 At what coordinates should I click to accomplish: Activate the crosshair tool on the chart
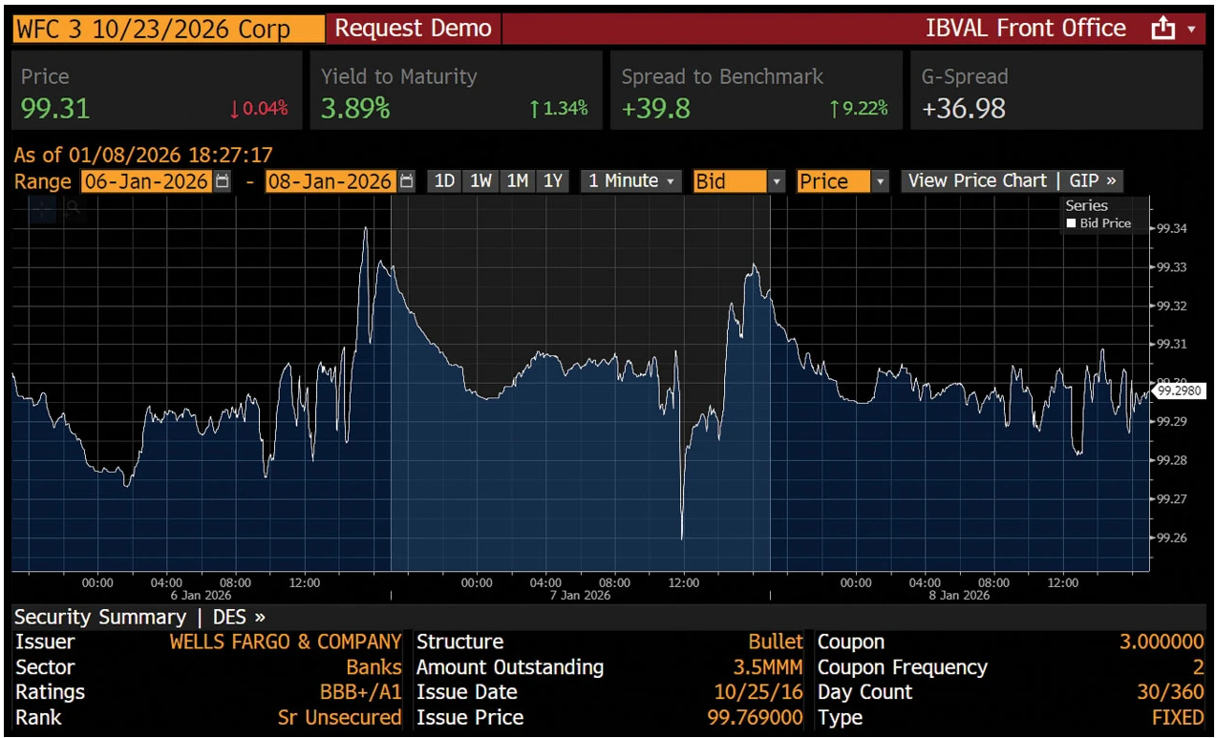42,211
